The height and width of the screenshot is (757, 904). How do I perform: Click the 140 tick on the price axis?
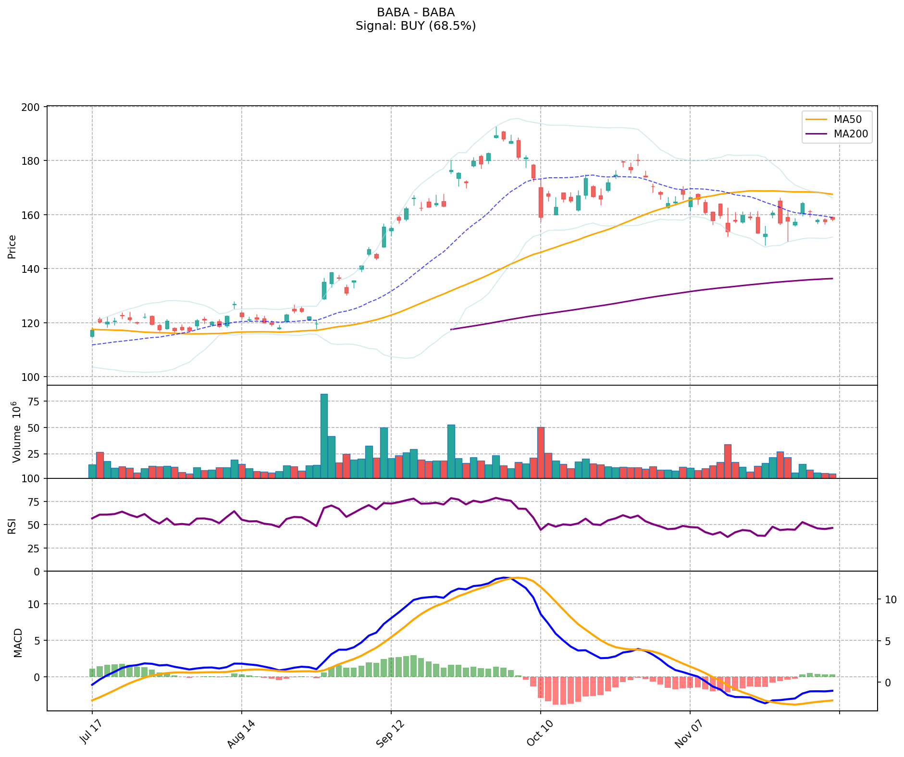tap(33, 269)
